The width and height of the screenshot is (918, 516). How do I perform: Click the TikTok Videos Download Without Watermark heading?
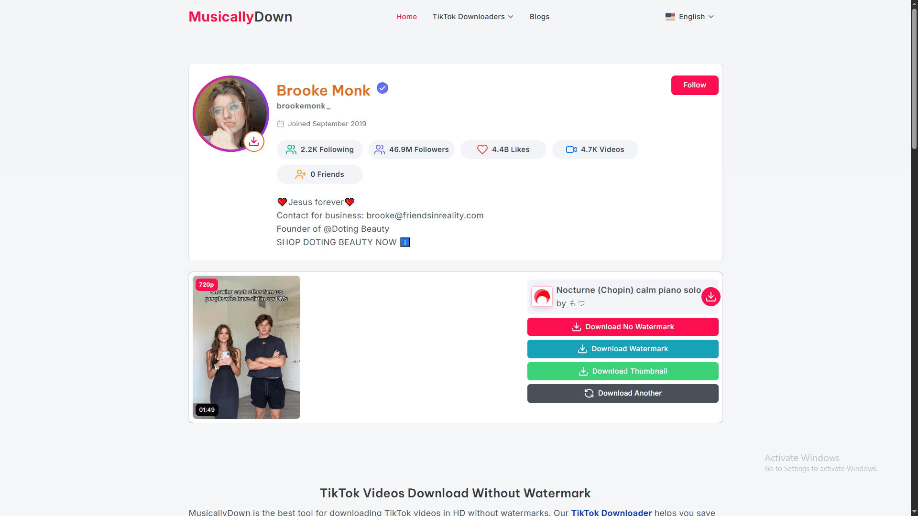[455, 493]
